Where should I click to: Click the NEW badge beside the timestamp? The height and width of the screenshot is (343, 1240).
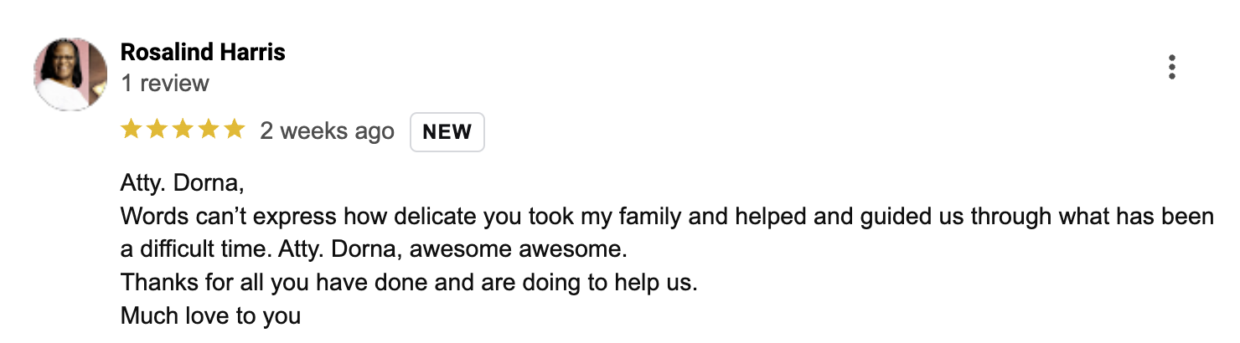point(447,132)
